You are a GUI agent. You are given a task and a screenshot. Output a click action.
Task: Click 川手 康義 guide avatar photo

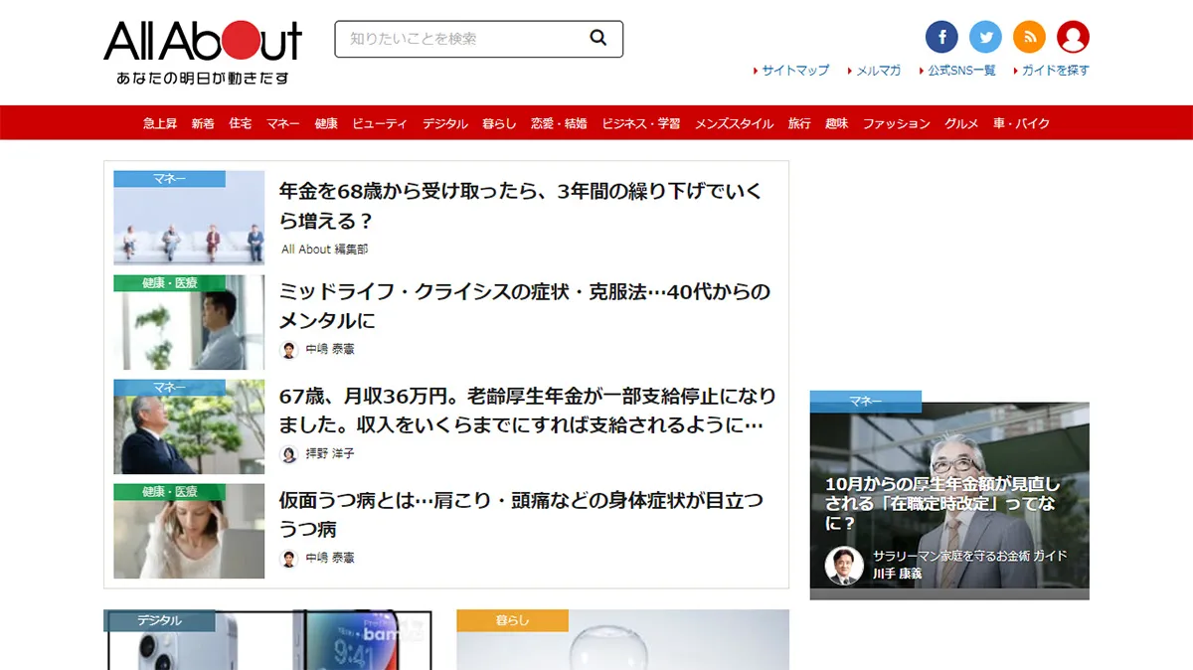coord(844,566)
